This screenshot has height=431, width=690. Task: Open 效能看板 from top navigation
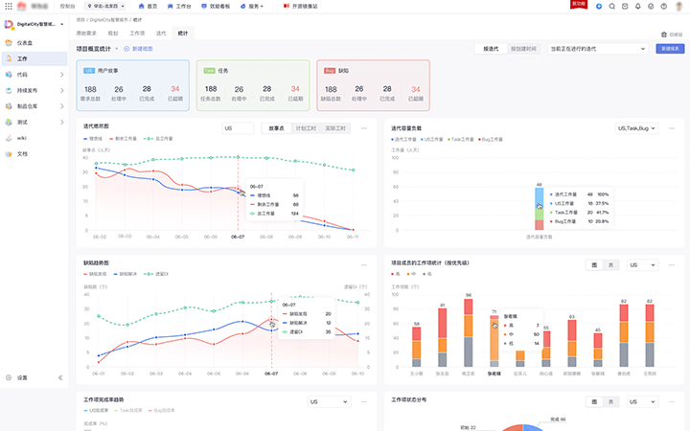point(216,6)
